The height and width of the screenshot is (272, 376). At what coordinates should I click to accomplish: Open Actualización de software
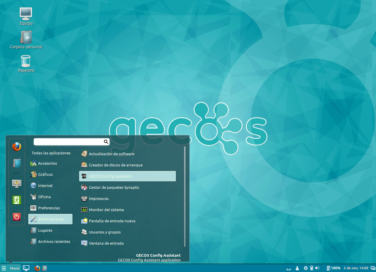click(x=112, y=154)
